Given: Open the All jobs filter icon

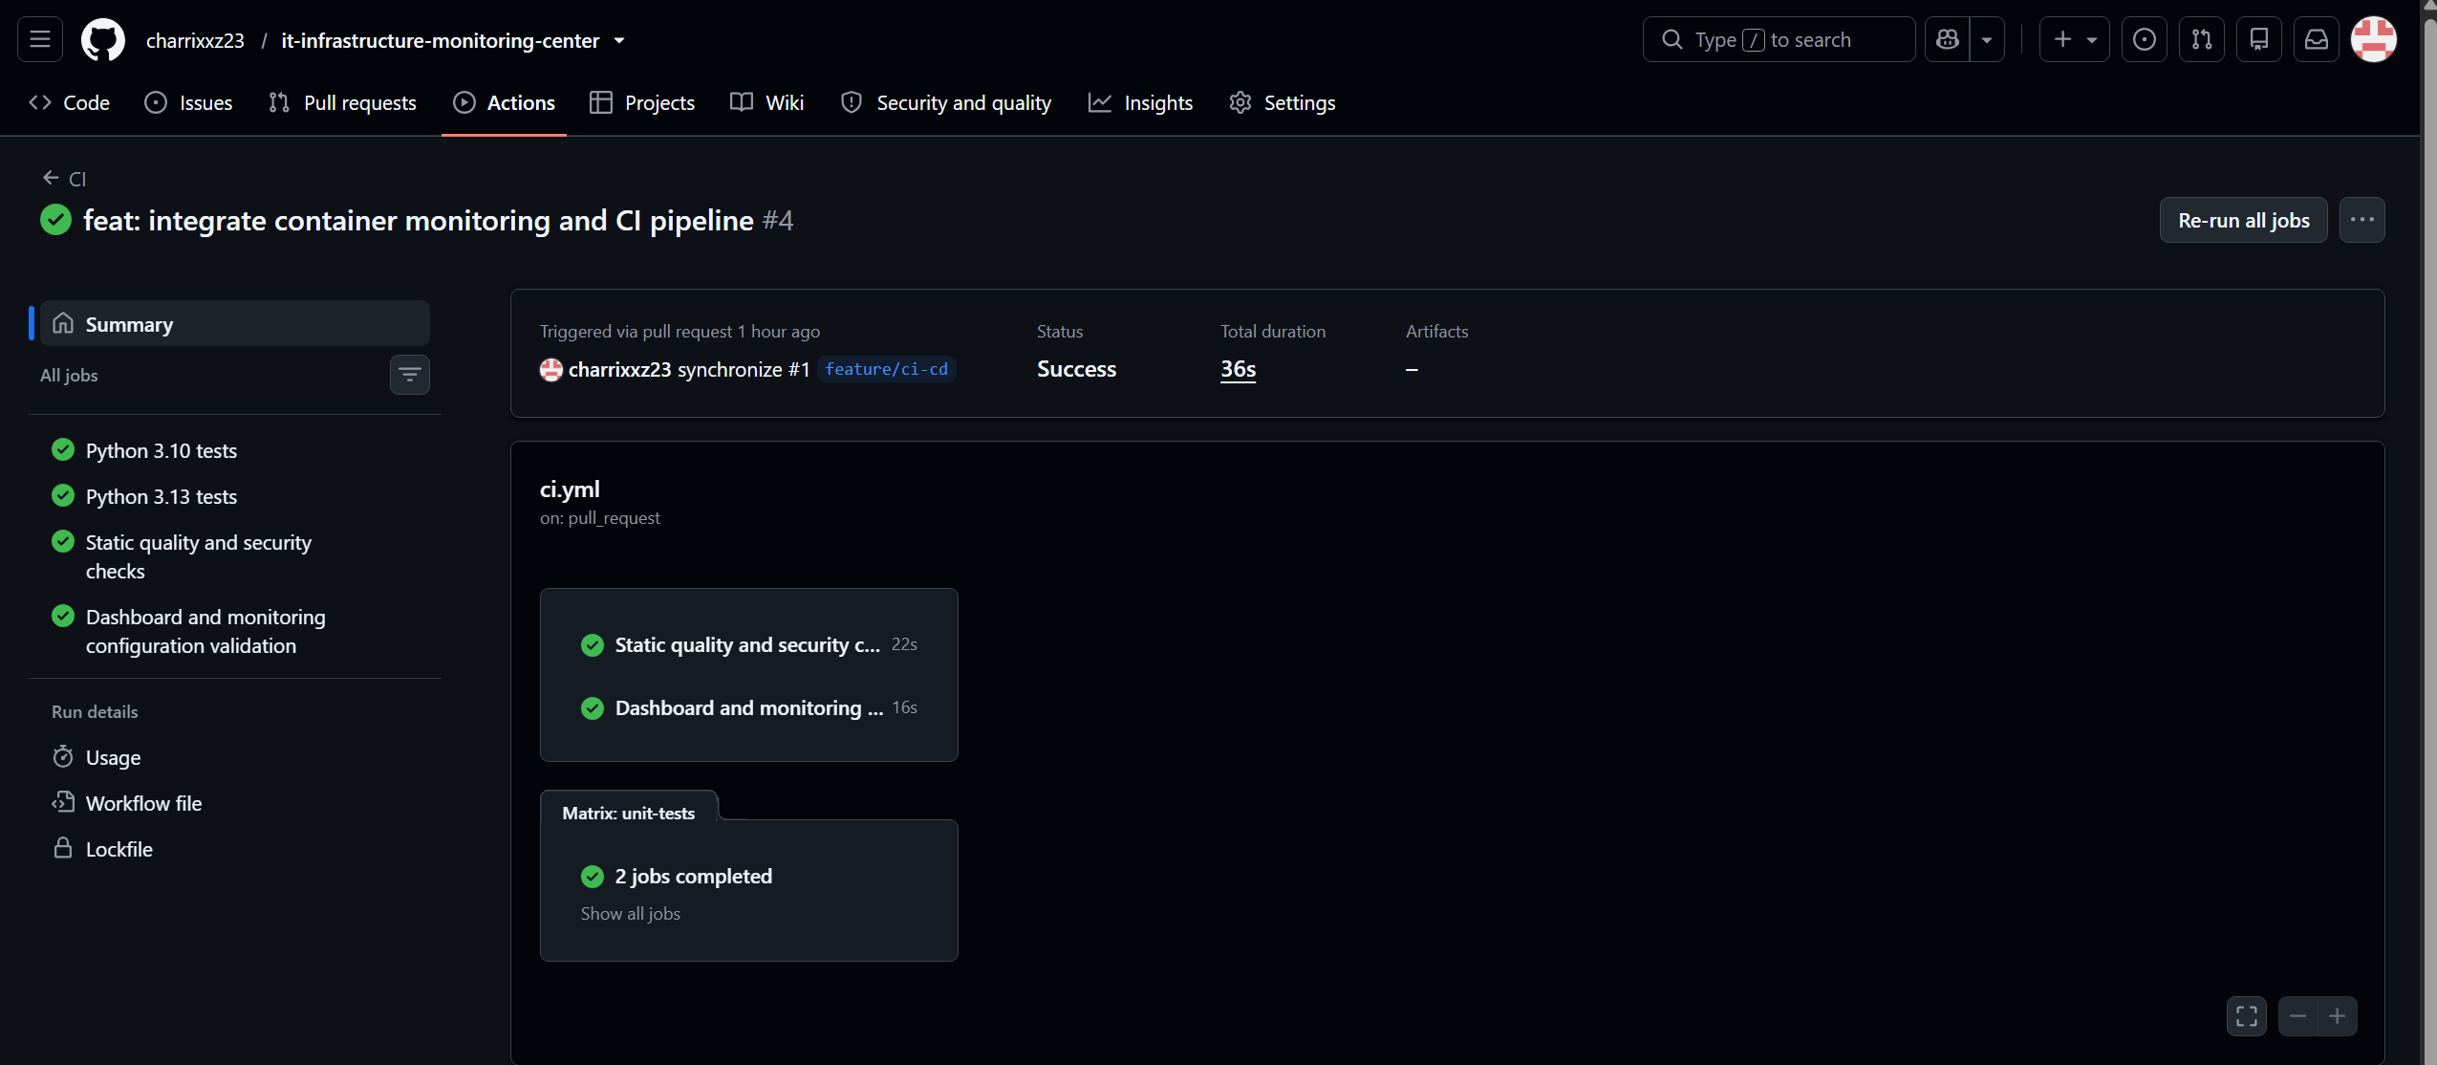Looking at the screenshot, I should point(410,375).
